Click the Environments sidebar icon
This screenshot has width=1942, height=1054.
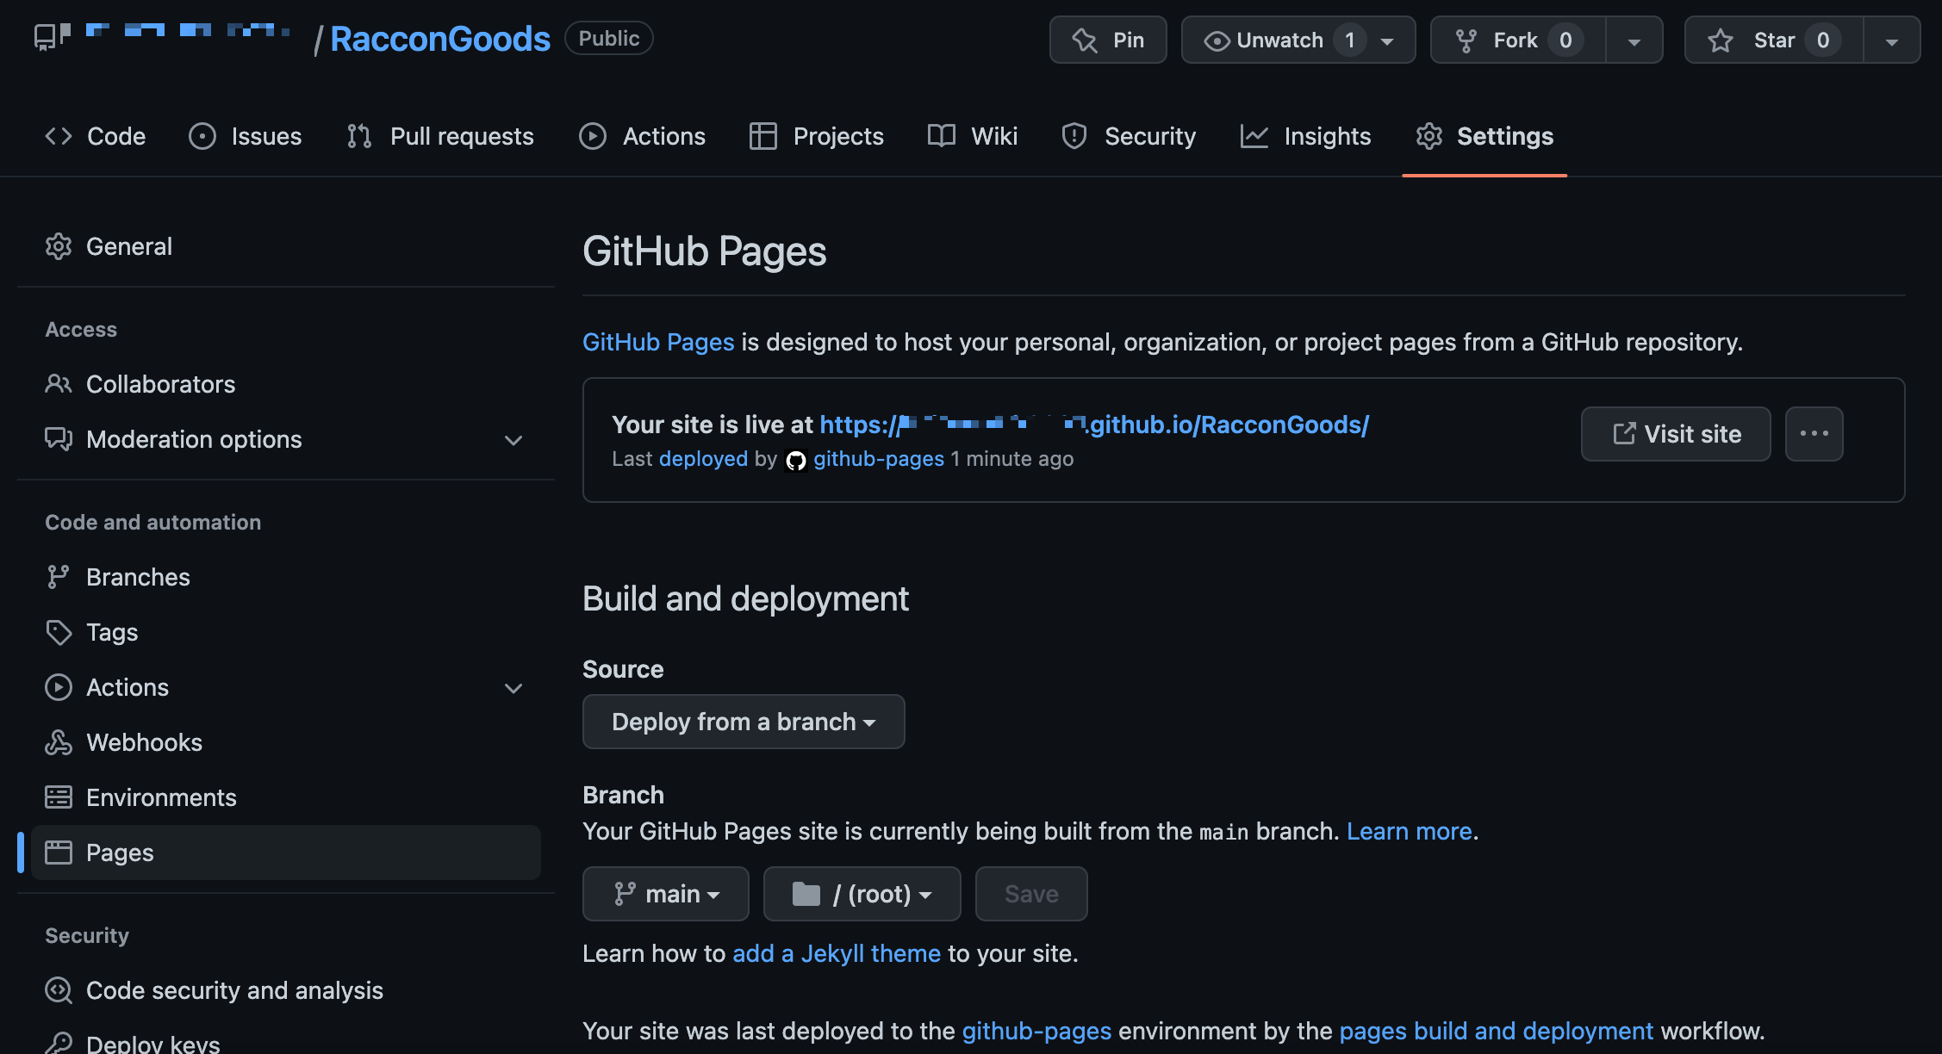coord(59,797)
